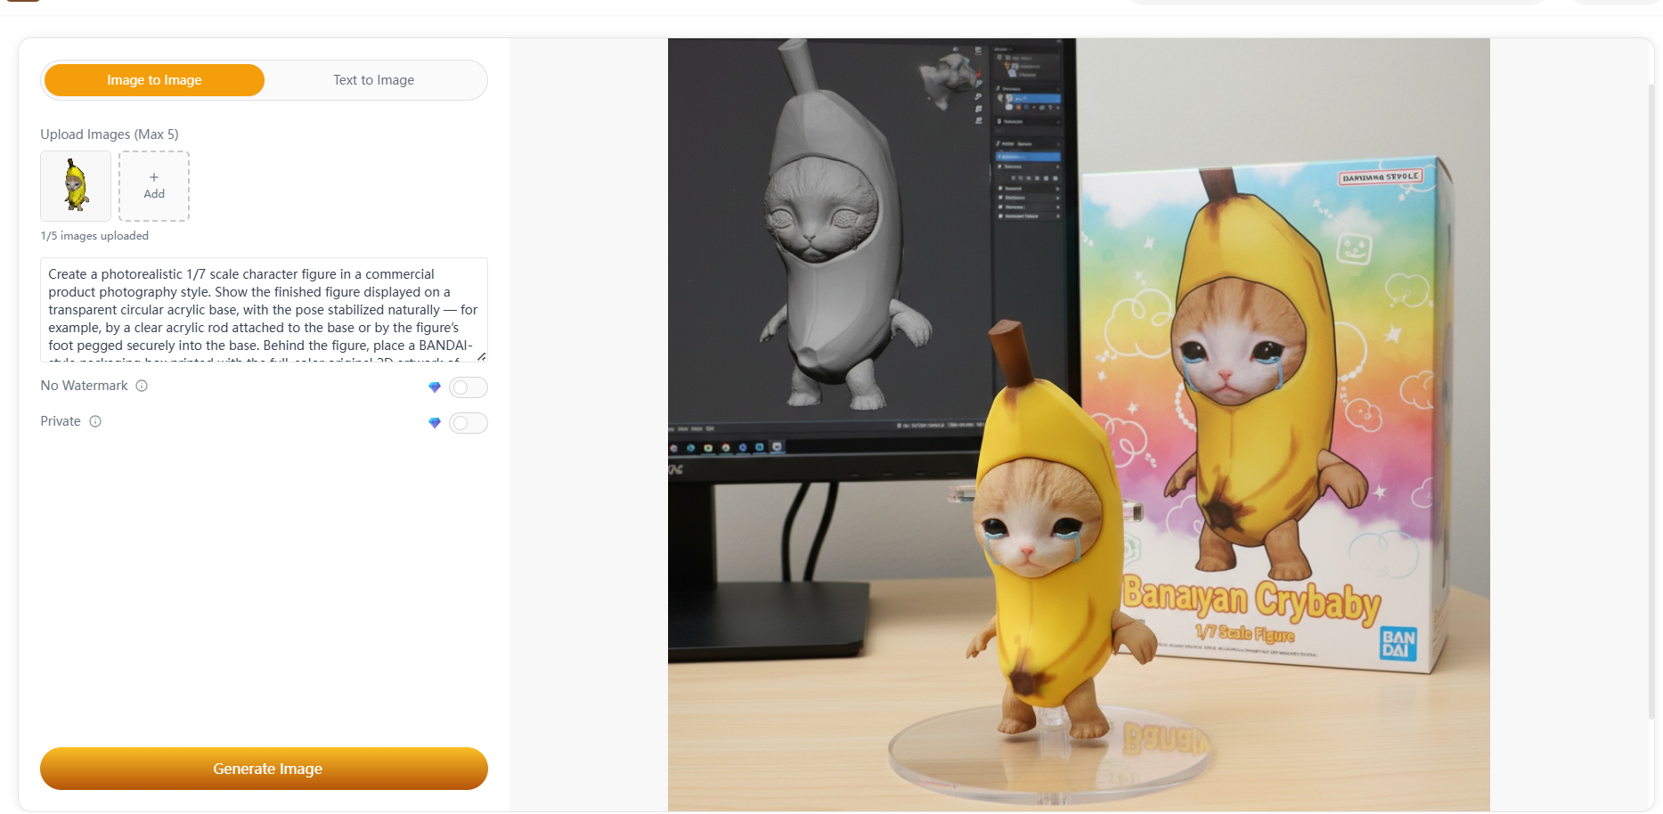
Task: Select the uploaded banana cat thumbnail
Action: (x=76, y=186)
